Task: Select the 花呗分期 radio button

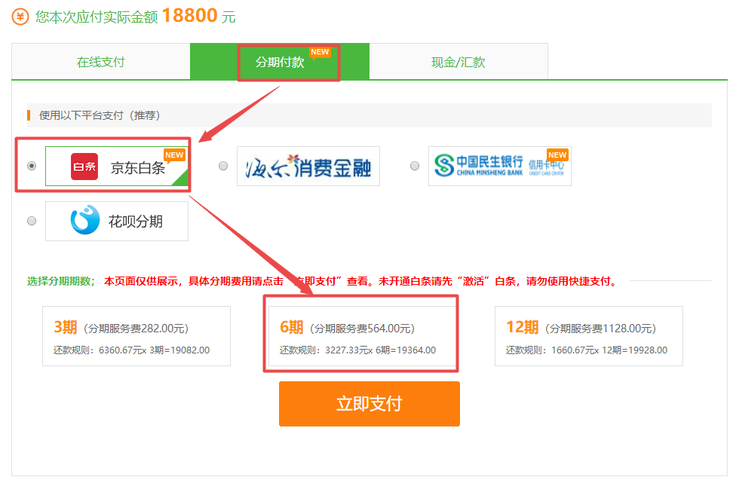Action: tap(32, 221)
